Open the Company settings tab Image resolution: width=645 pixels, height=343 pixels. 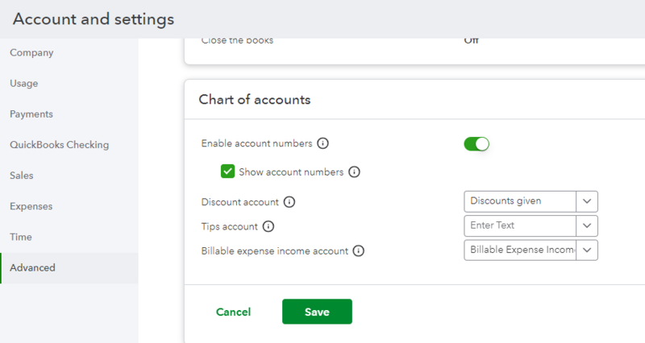tap(31, 53)
